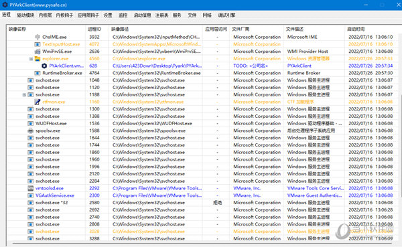Screen dimensions: 402x247
Task: Collapse the svchost.exe 1188 process tree
Action: point(24,94)
